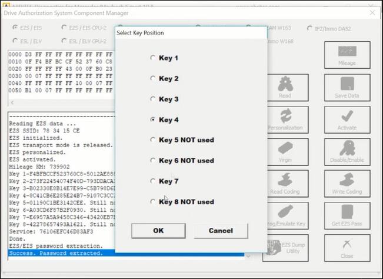Click the Get EZS Pass button
Viewport: 383px width, 279px height.
[347, 215]
